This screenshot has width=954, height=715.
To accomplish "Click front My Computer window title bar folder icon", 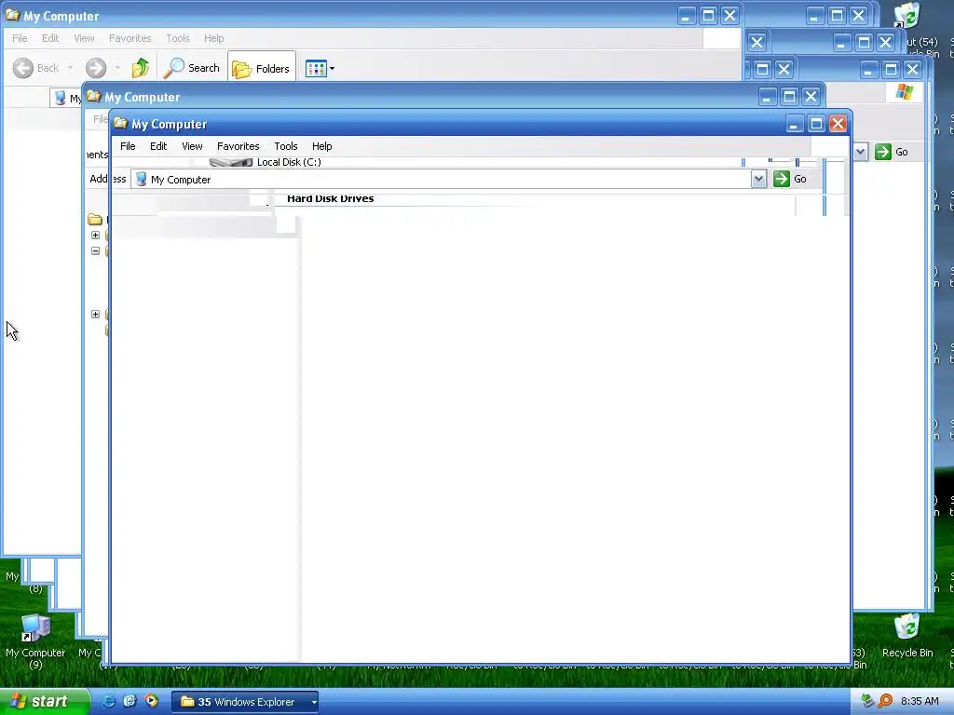I will coord(120,124).
